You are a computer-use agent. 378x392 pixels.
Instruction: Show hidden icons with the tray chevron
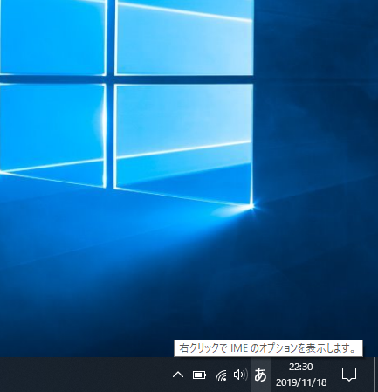coord(178,375)
